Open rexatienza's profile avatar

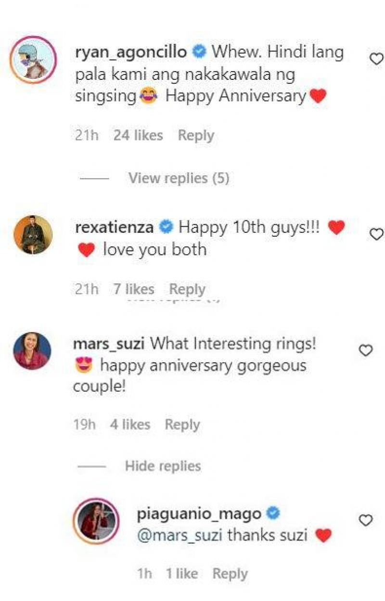33,234
